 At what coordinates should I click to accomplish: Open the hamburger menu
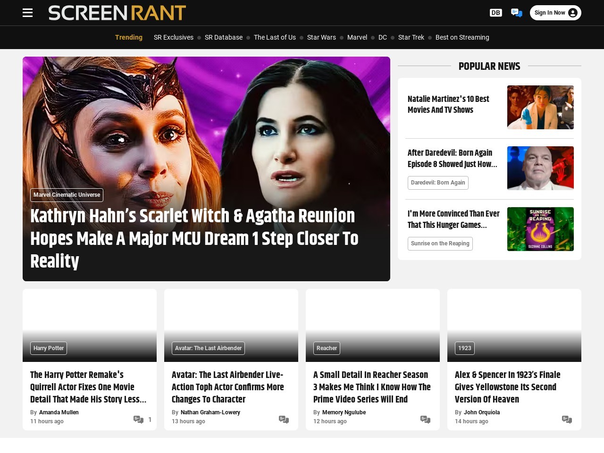(28, 13)
